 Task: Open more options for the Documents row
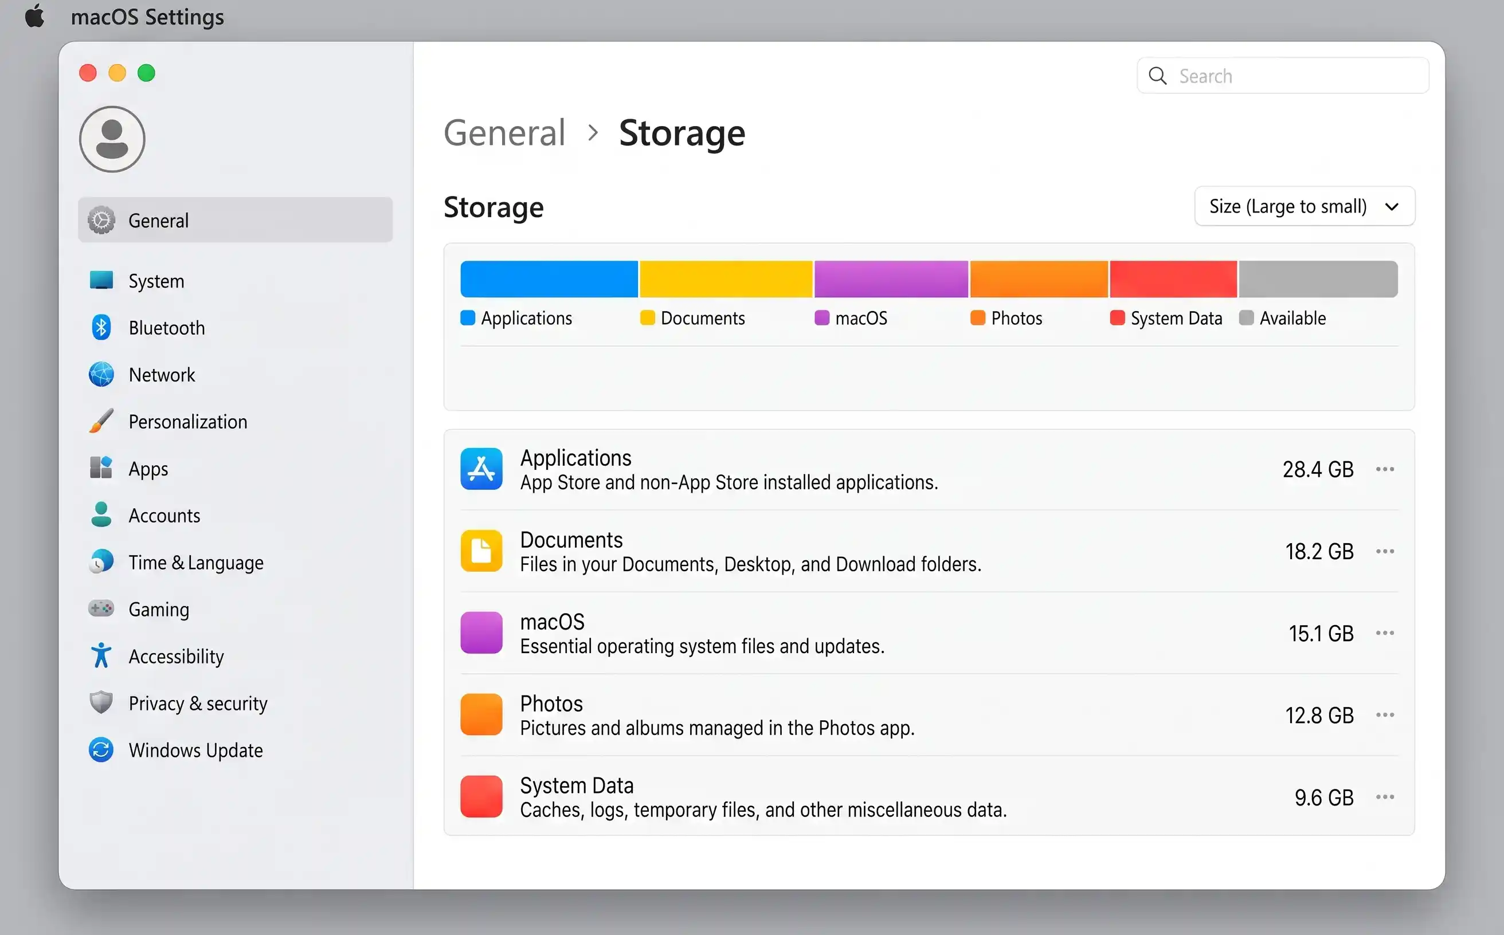tap(1385, 551)
